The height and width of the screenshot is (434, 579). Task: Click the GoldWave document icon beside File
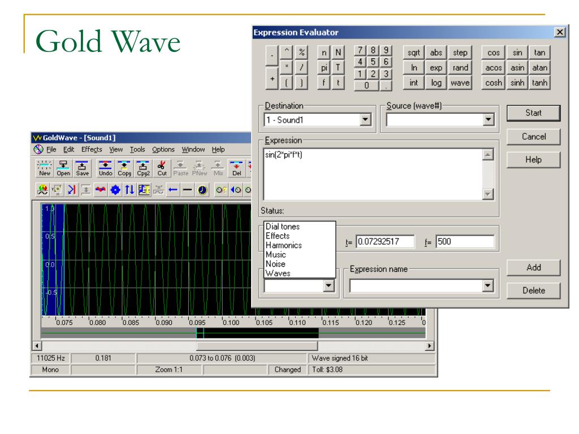coord(38,149)
